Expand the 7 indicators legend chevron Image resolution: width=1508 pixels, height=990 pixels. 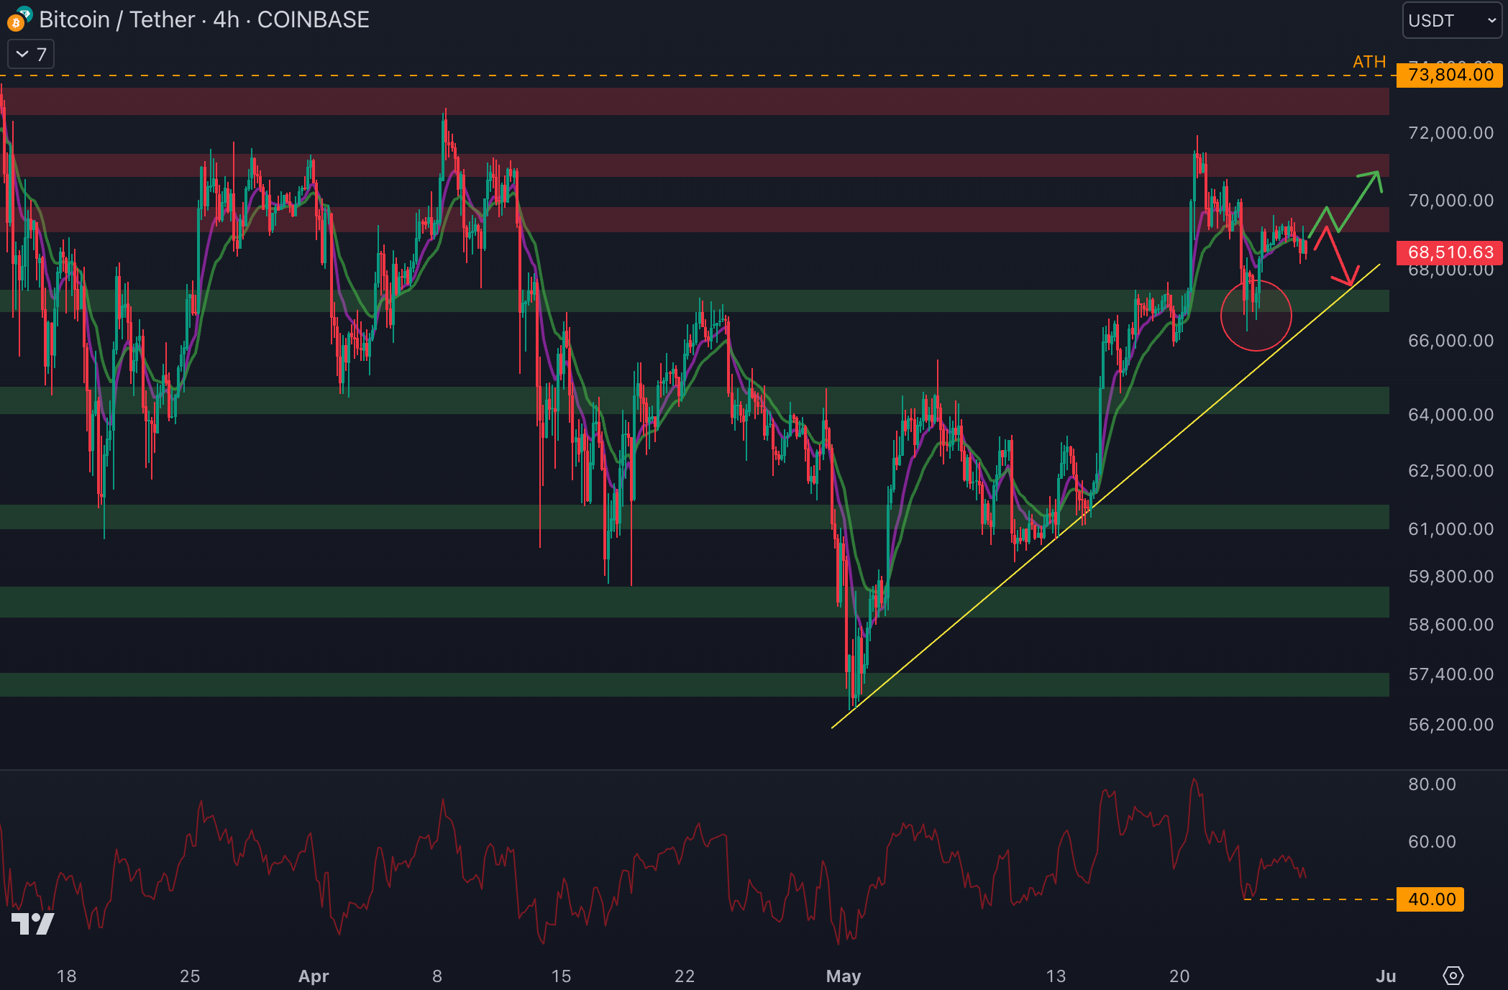coord(22,54)
